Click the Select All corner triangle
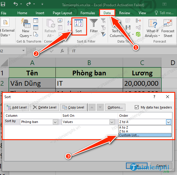This screenshot has height=175, width=177. tap(4, 63)
